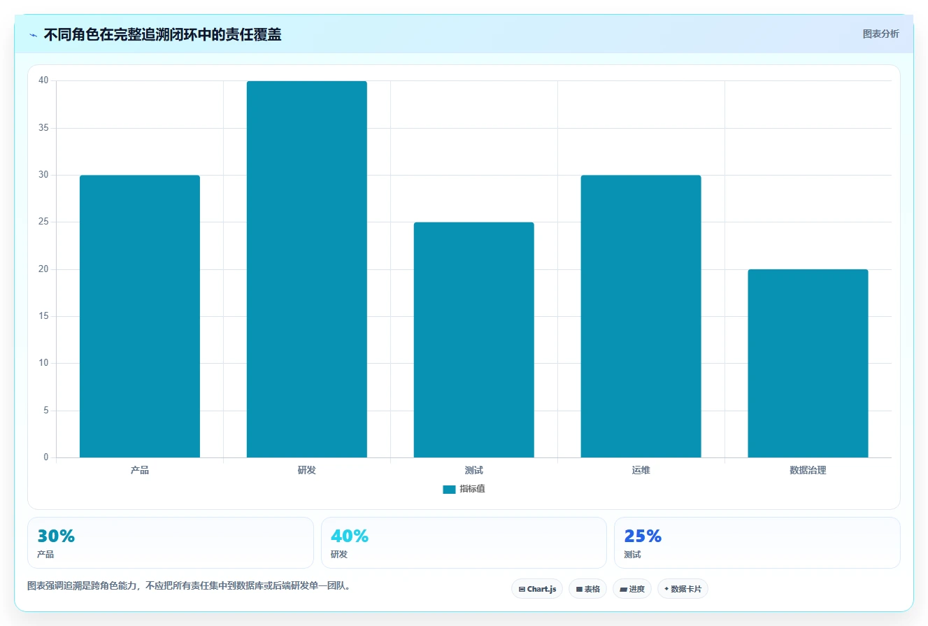The width and height of the screenshot is (928, 626).
Task: Click the chart title 不同角色在完整追溯闭环中的责任覆盖
Action: point(162,34)
